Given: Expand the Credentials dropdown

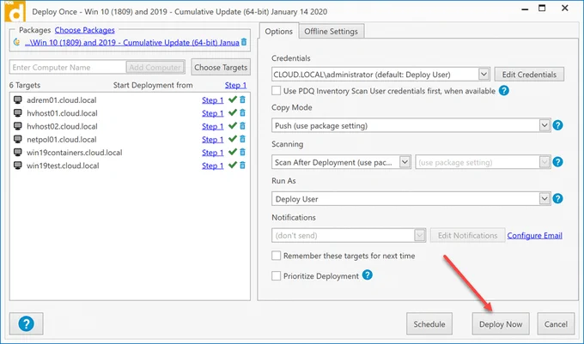Looking at the screenshot, I should click(x=484, y=75).
